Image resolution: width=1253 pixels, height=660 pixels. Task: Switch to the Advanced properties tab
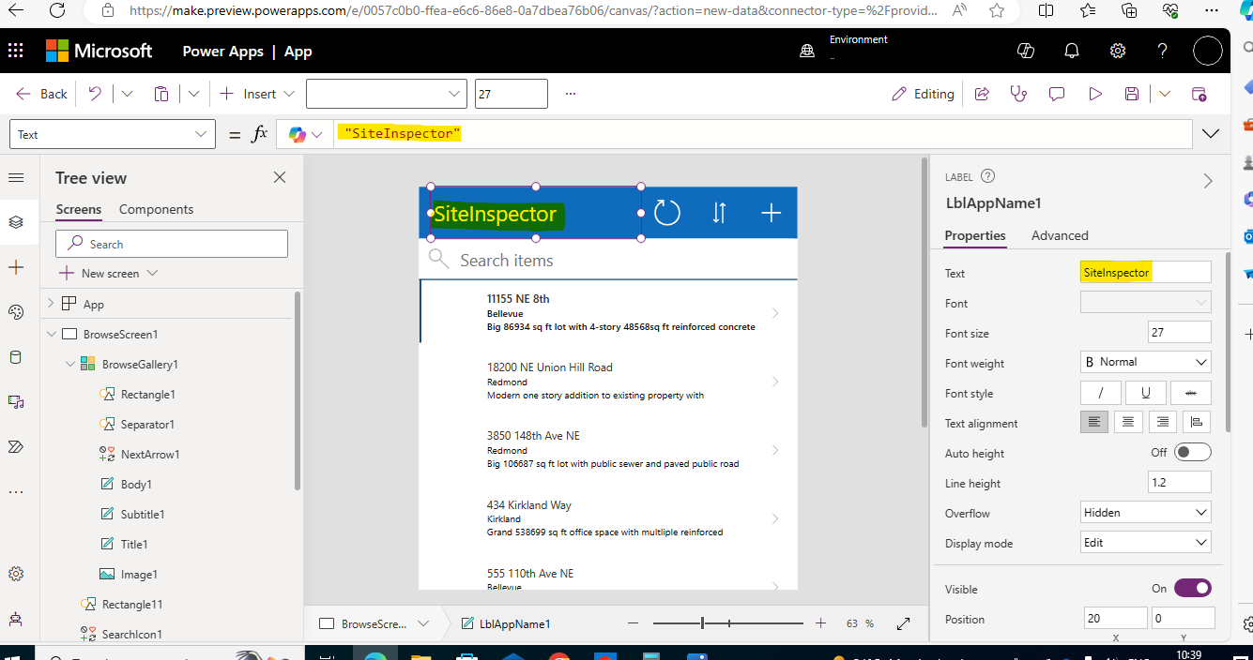(x=1060, y=235)
